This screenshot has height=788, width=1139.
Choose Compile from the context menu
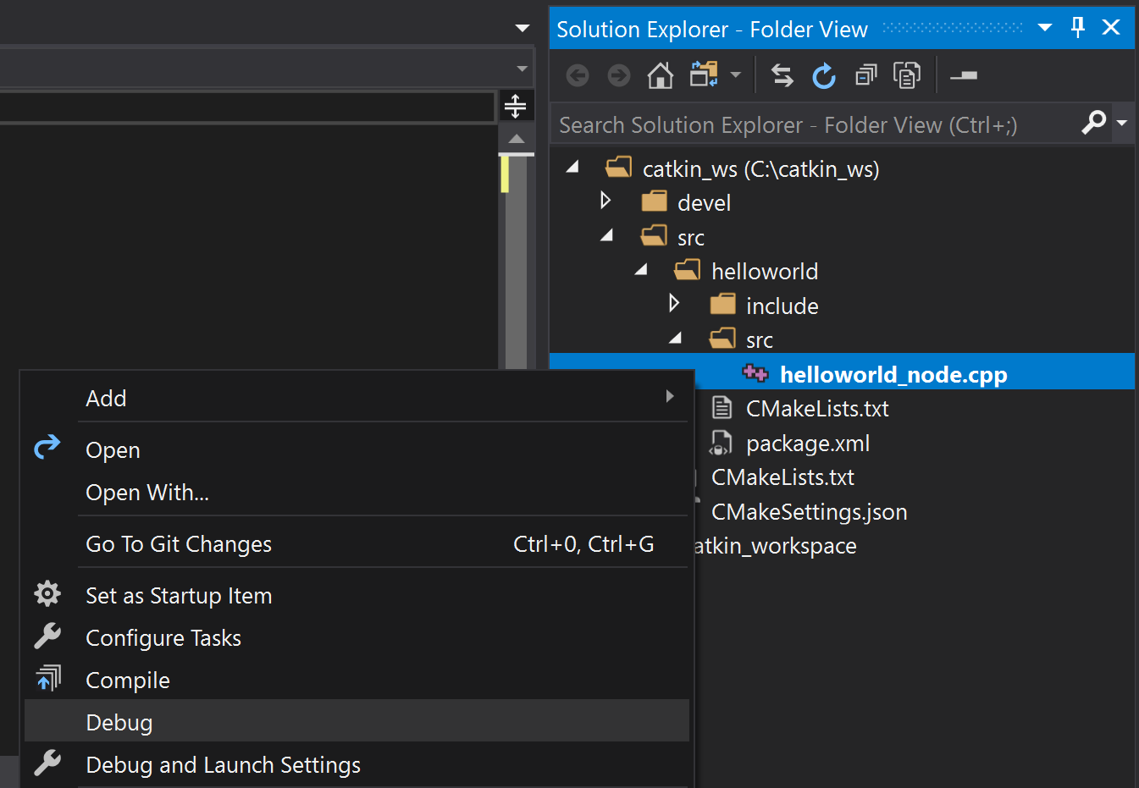pos(357,680)
